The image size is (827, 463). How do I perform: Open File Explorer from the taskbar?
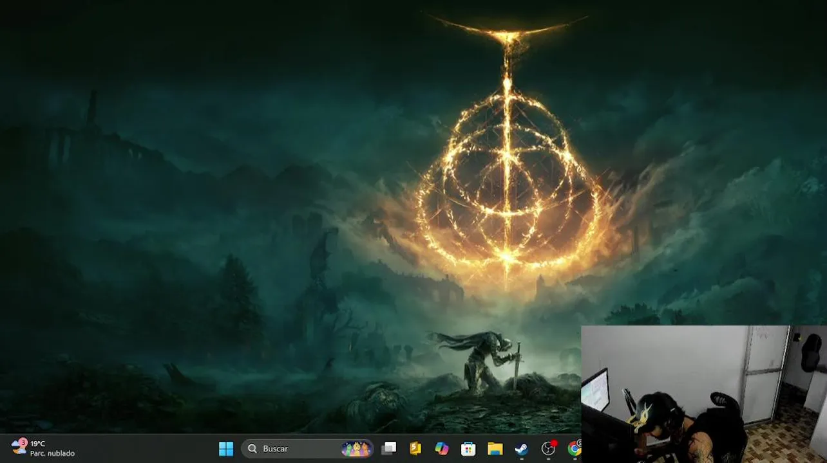pos(495,448)
